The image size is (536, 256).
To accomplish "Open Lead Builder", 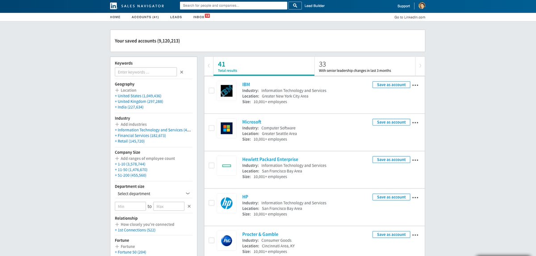I will point(314,6).
